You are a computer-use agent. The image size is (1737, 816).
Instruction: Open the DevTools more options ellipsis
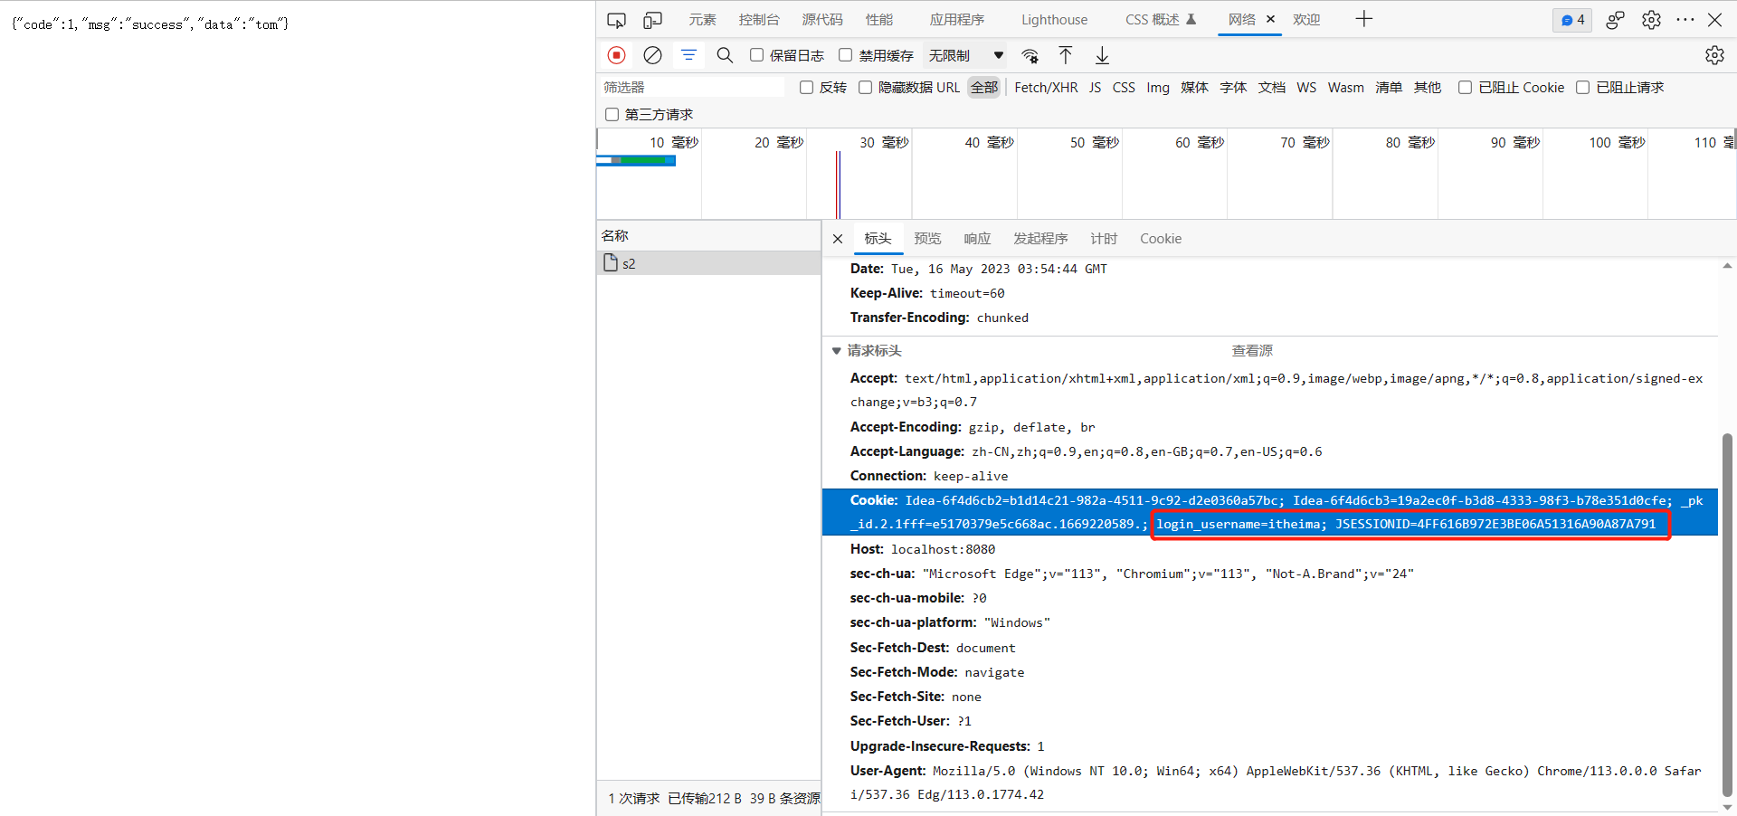pyautogui.click(x=1685, y=20)
